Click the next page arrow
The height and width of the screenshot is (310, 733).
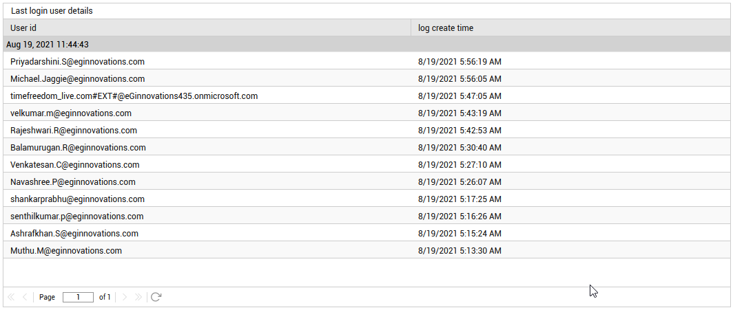[x=124, y=297]
